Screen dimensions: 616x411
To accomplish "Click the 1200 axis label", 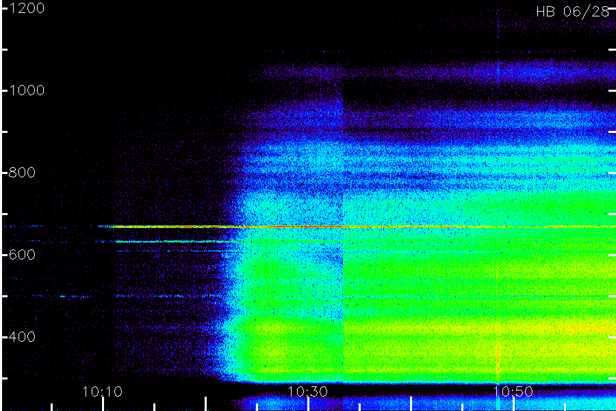I will click(x=26, y=8).
